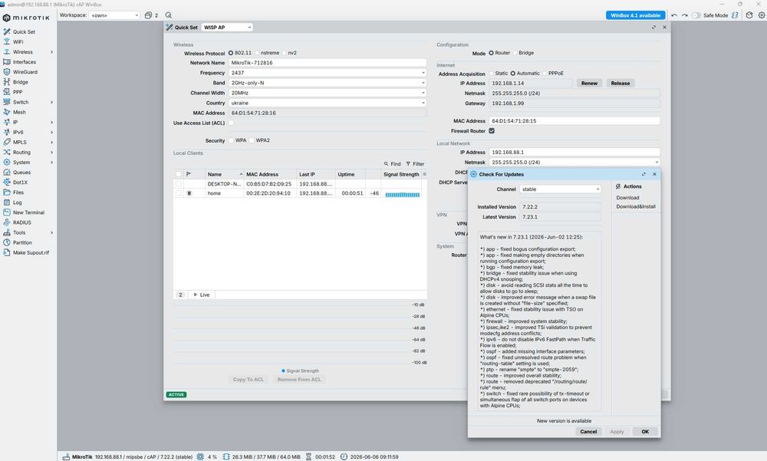This screenshot has height=461, width=767.
Task: Click the undo arrow in top toolbar
Action: 674,15
